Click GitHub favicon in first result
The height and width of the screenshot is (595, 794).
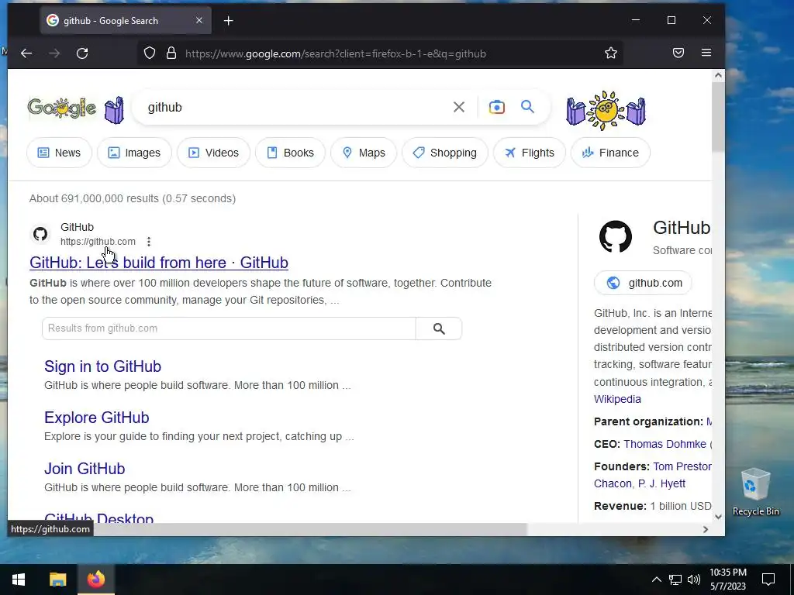pyautogui.click(x=40, y=234)
